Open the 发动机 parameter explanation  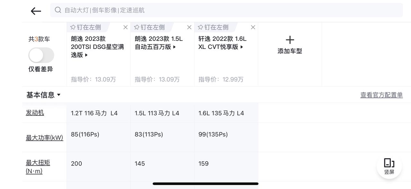[35, 113]
